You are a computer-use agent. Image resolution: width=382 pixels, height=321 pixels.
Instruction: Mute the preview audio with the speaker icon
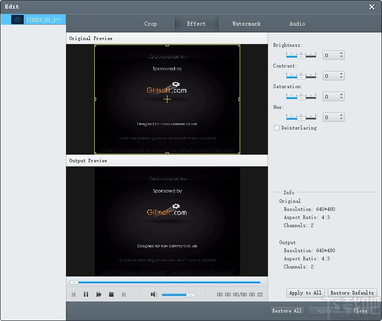(x=154, y=294)
